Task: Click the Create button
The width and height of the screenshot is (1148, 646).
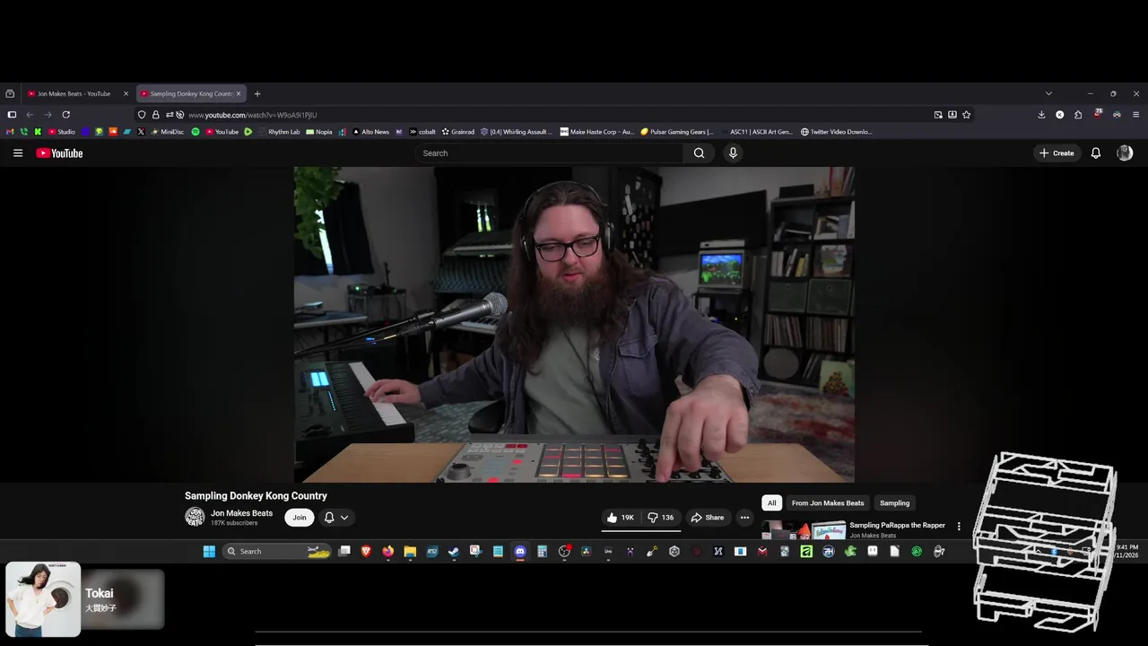Action: 1057,153
